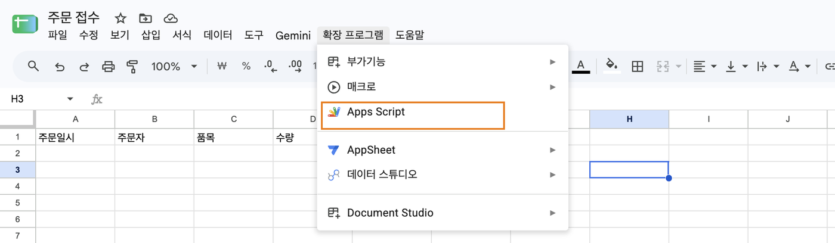The image size is (835, 243).
Task: Select column I header
Action: tap(709, 119)
